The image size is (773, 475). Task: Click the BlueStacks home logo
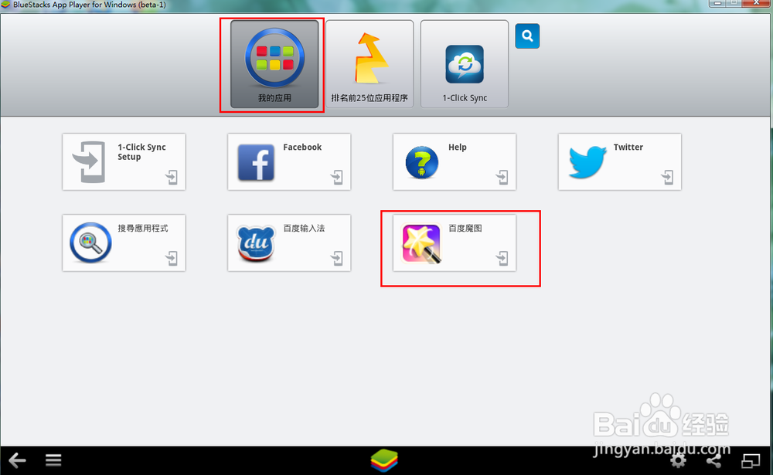(x=384, y=460)
